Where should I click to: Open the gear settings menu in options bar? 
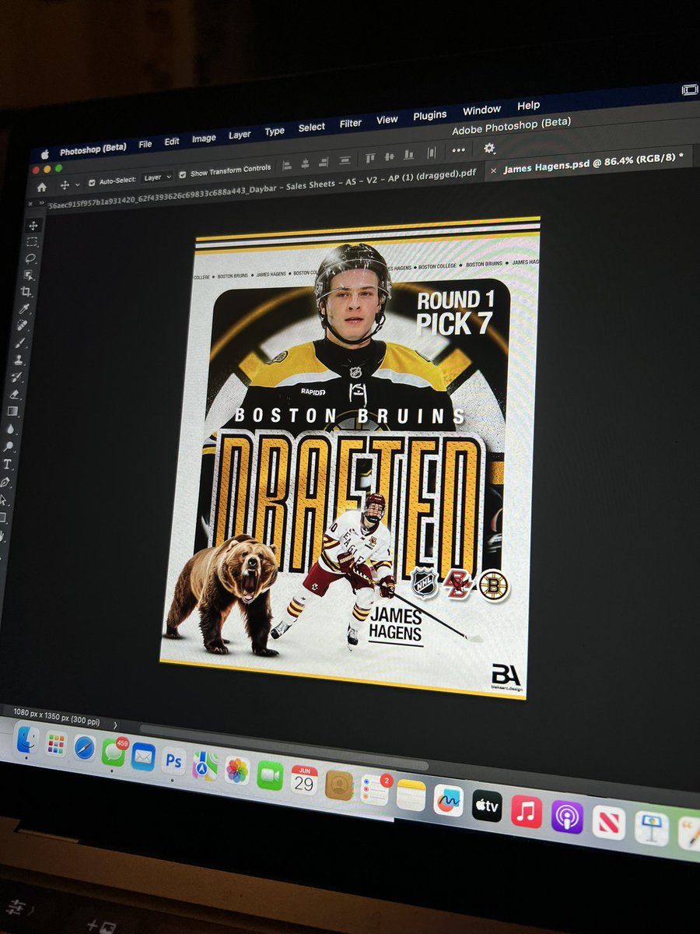[489, 148]
